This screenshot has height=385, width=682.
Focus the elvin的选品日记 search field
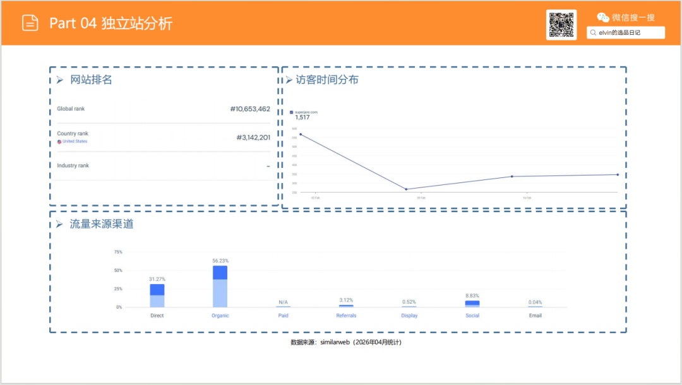628,32
